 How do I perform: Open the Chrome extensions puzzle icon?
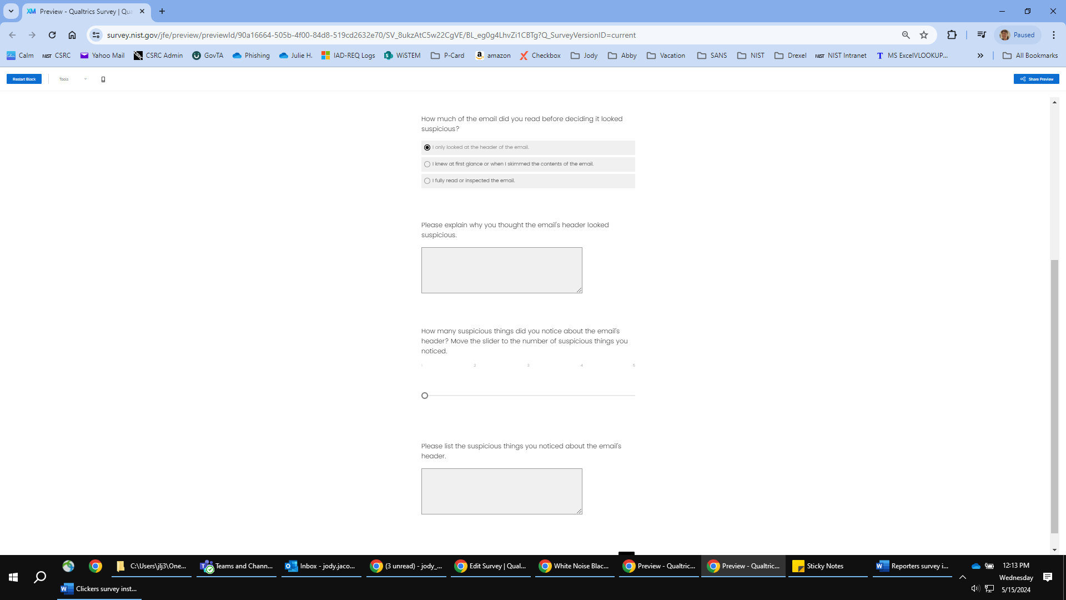point(952,35)
